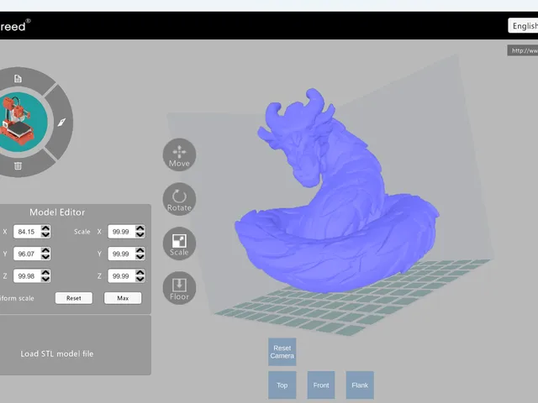Click the size Y field 96.07

tap(27, 254)
